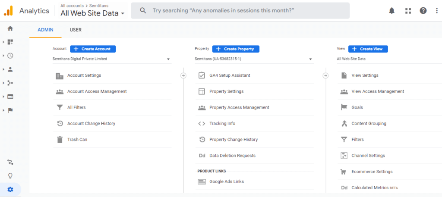This screenshot has height=197, width=442.
Task: Click the Tracking Info code brackets icon
Action: (x=202, y=124)
